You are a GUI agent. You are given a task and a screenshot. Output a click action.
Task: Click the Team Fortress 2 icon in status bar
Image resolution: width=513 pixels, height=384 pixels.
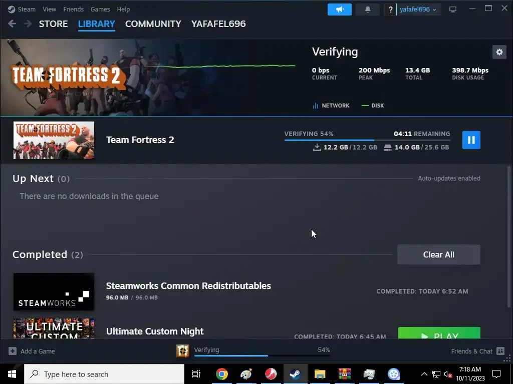coord(182,351)
